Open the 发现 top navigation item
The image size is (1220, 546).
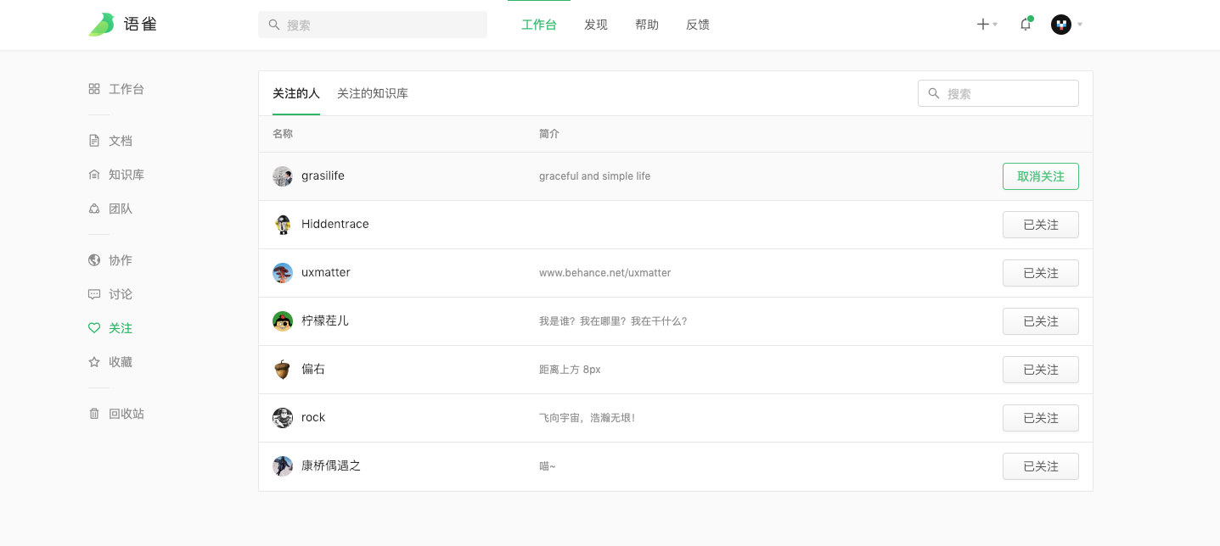(596, 25)
